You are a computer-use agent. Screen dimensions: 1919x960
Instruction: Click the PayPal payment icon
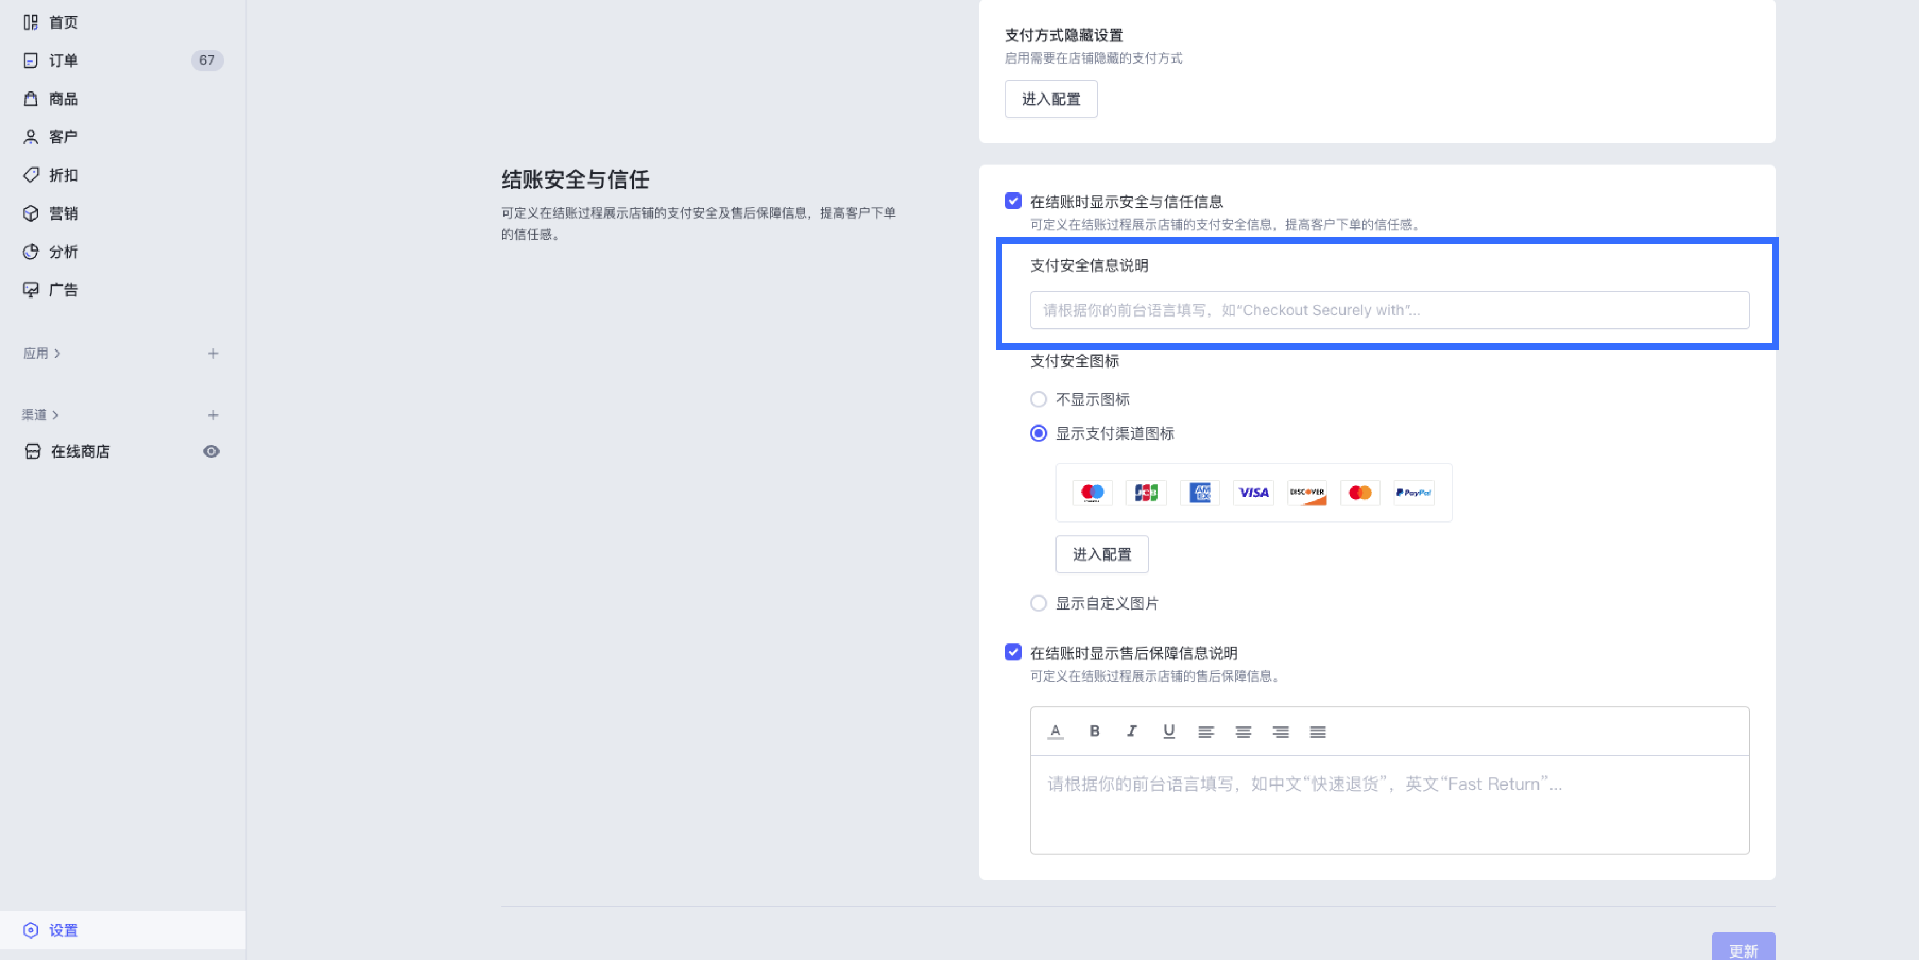pyautogui.click(x=1413, y=492)
